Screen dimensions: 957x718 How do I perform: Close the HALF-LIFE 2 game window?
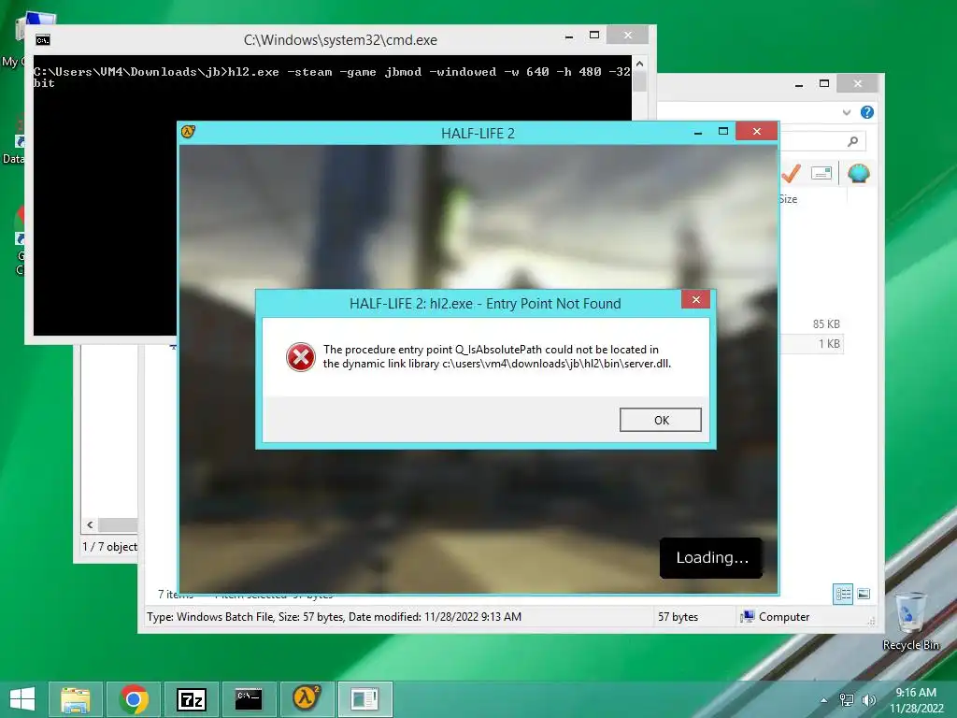click(x=757, y=131)
